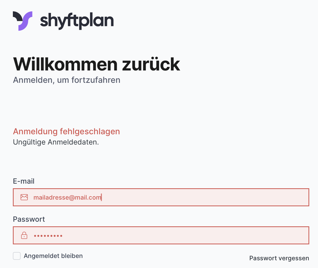318x268 pixels.
Task: Click the Anmeldung fehlgeschlagen error title
Action: 66,131
